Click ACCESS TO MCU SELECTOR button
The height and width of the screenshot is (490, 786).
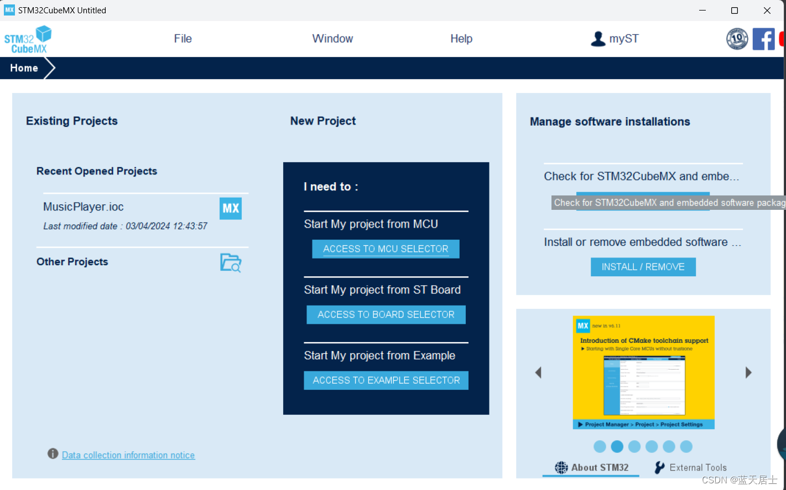click(386, 249)
